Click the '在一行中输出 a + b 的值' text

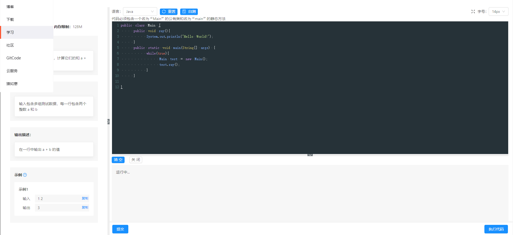pos(39,149)
